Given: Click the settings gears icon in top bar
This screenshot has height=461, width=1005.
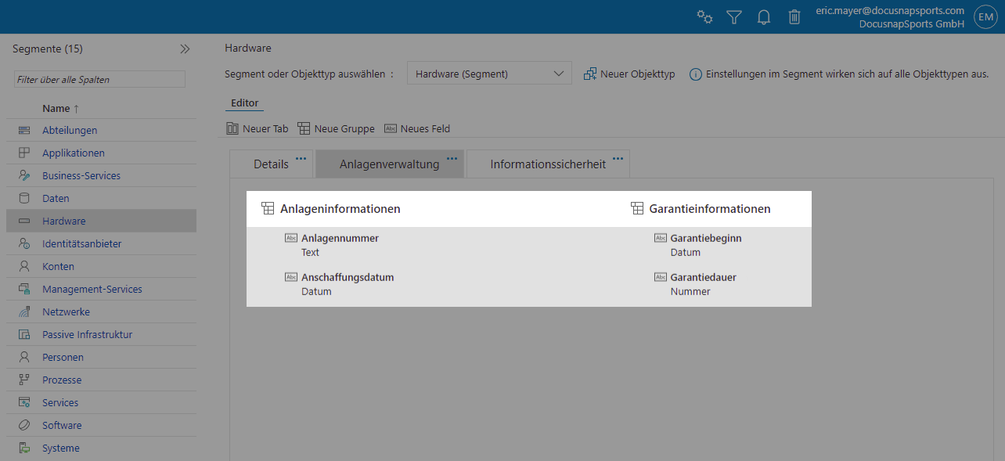Looking at the screenshot, I should tap(704, 16).
